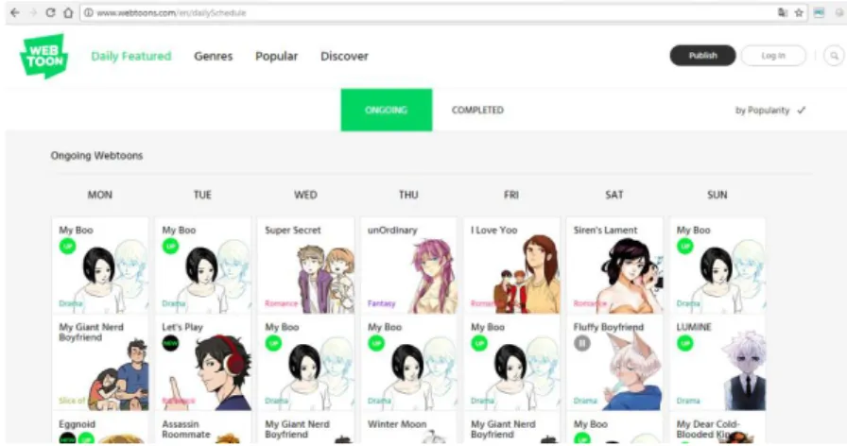Open Thursday's My Boo card
This screenshot has width=847, height=446.
(409, 363)
